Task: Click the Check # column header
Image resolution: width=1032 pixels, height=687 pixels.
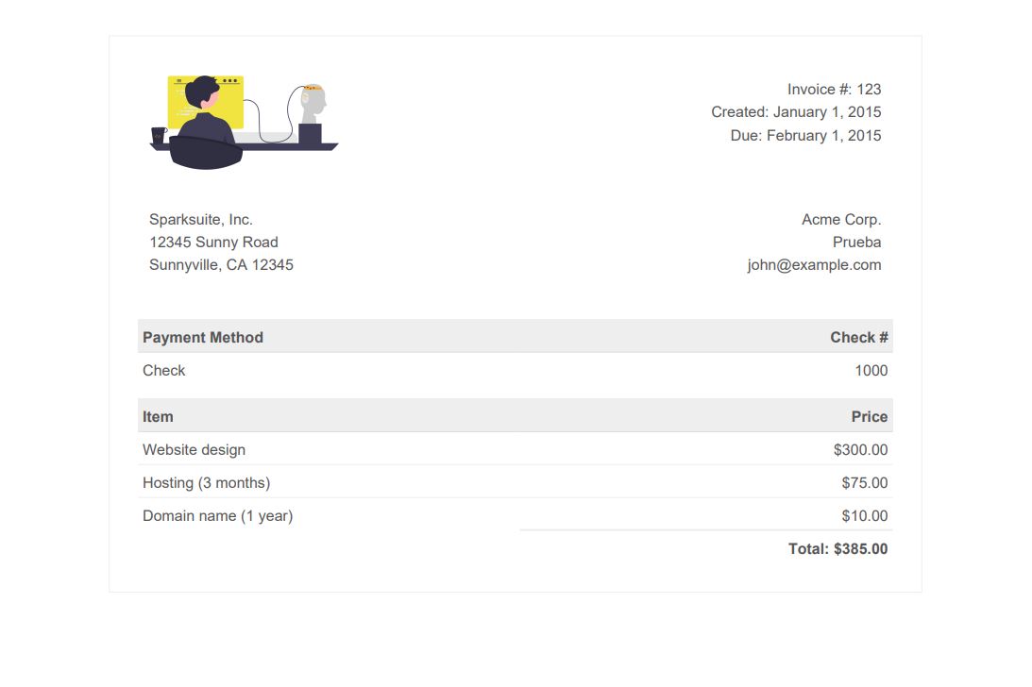Action: [859, 338]
